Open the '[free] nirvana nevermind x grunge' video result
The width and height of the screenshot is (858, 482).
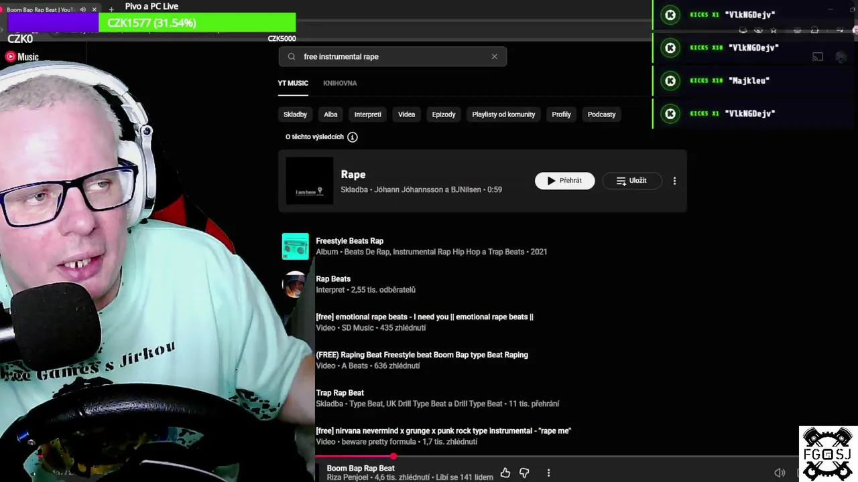click(x=443, y=431)
